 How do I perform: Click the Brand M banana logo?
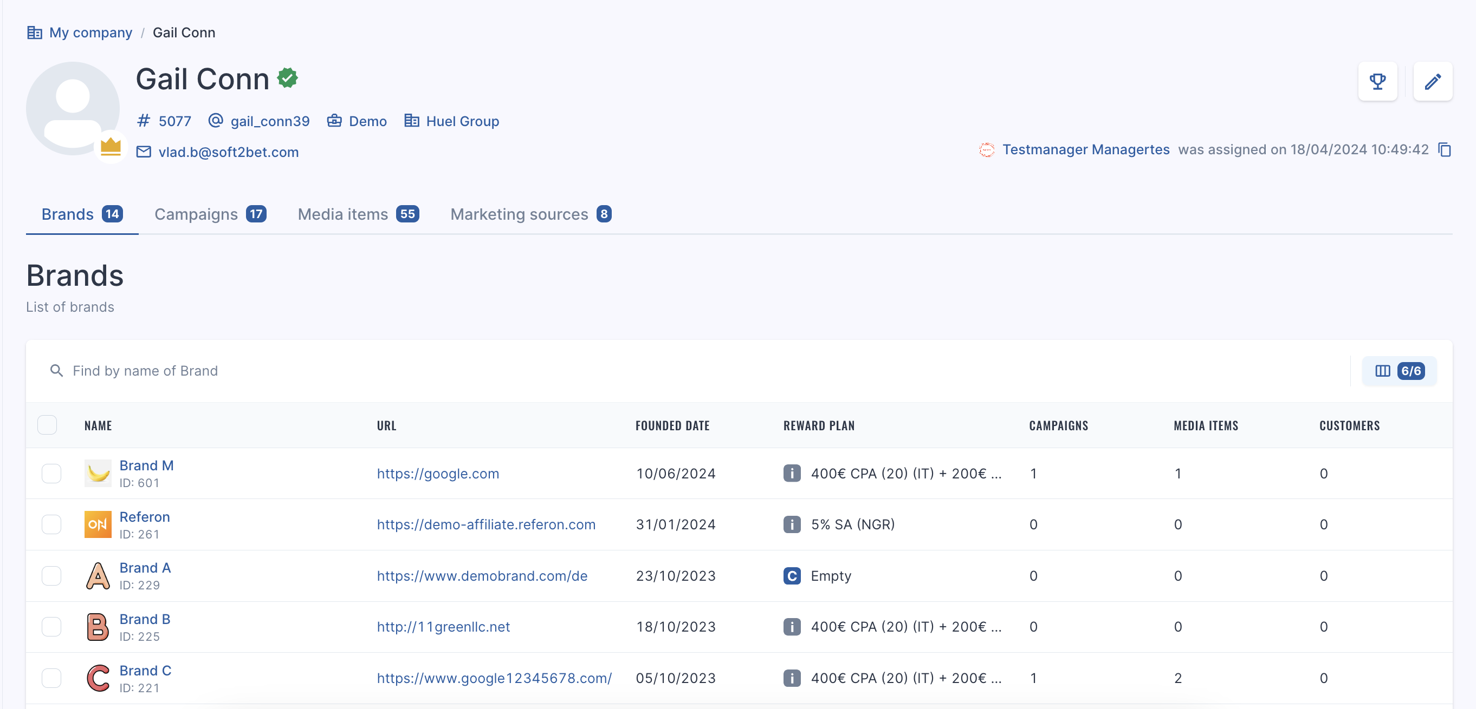point(98,473)
